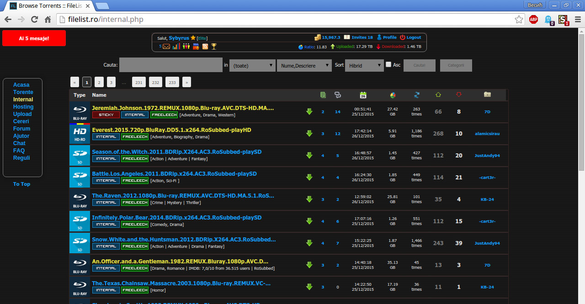585x304 pixels.
Task: Open the search category dropdown showing (toate)
Action: [252, 65]
